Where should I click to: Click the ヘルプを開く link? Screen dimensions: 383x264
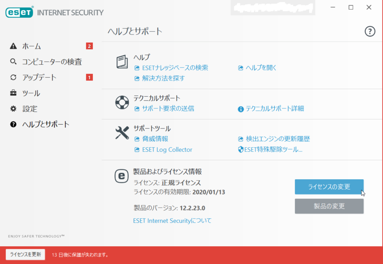(261, 68)
